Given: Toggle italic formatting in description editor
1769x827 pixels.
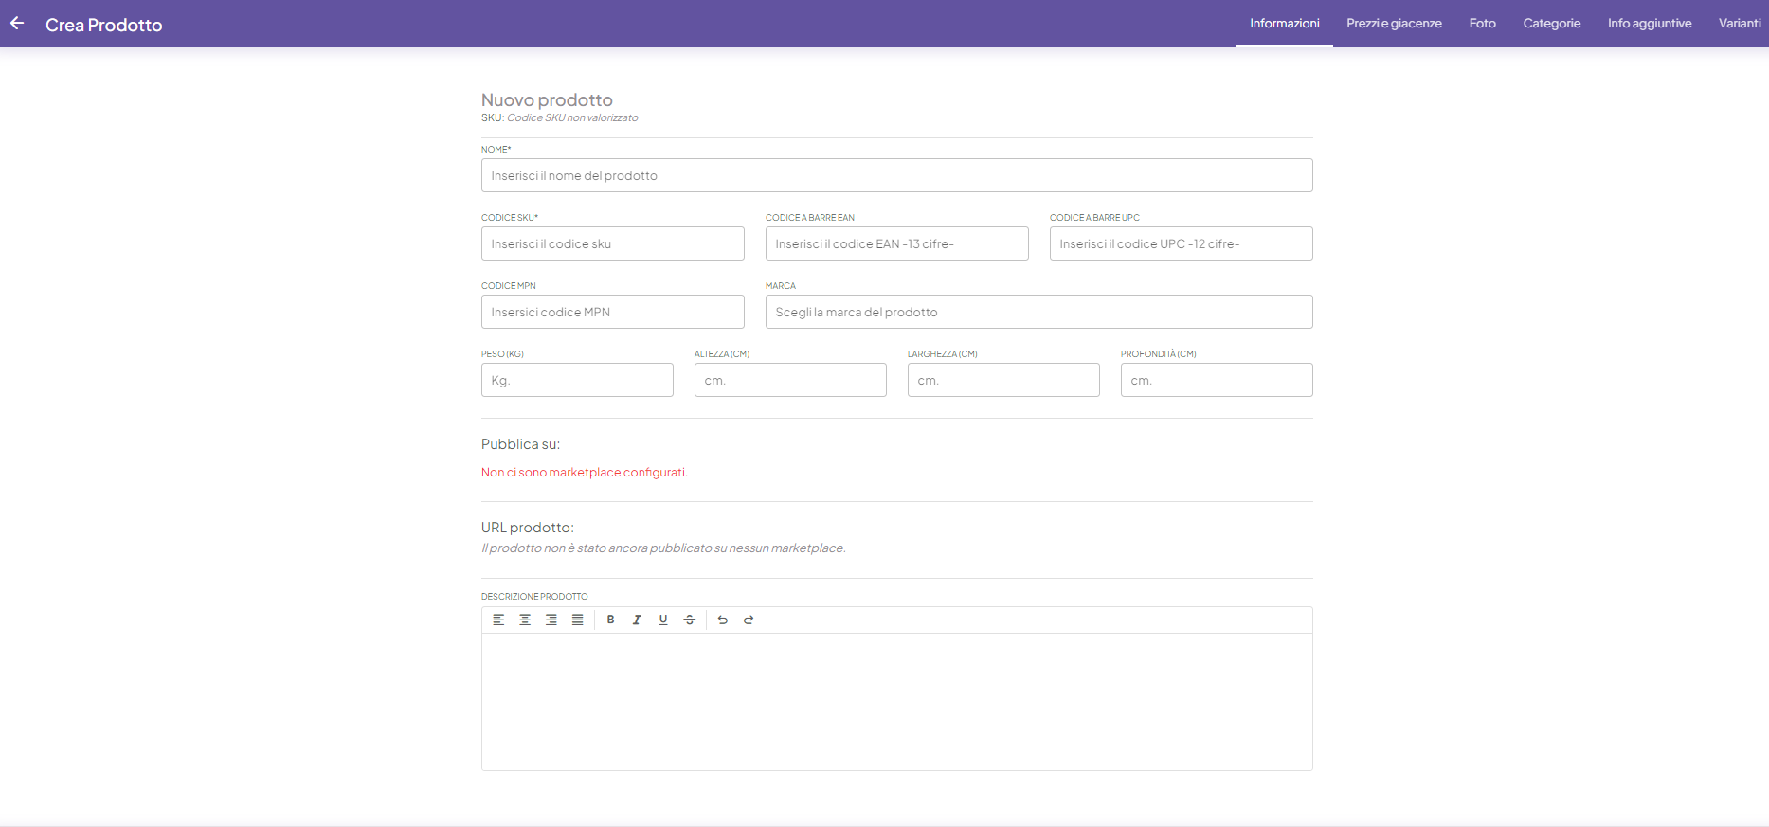Looking at the screenshot, I should click(637, 620).
